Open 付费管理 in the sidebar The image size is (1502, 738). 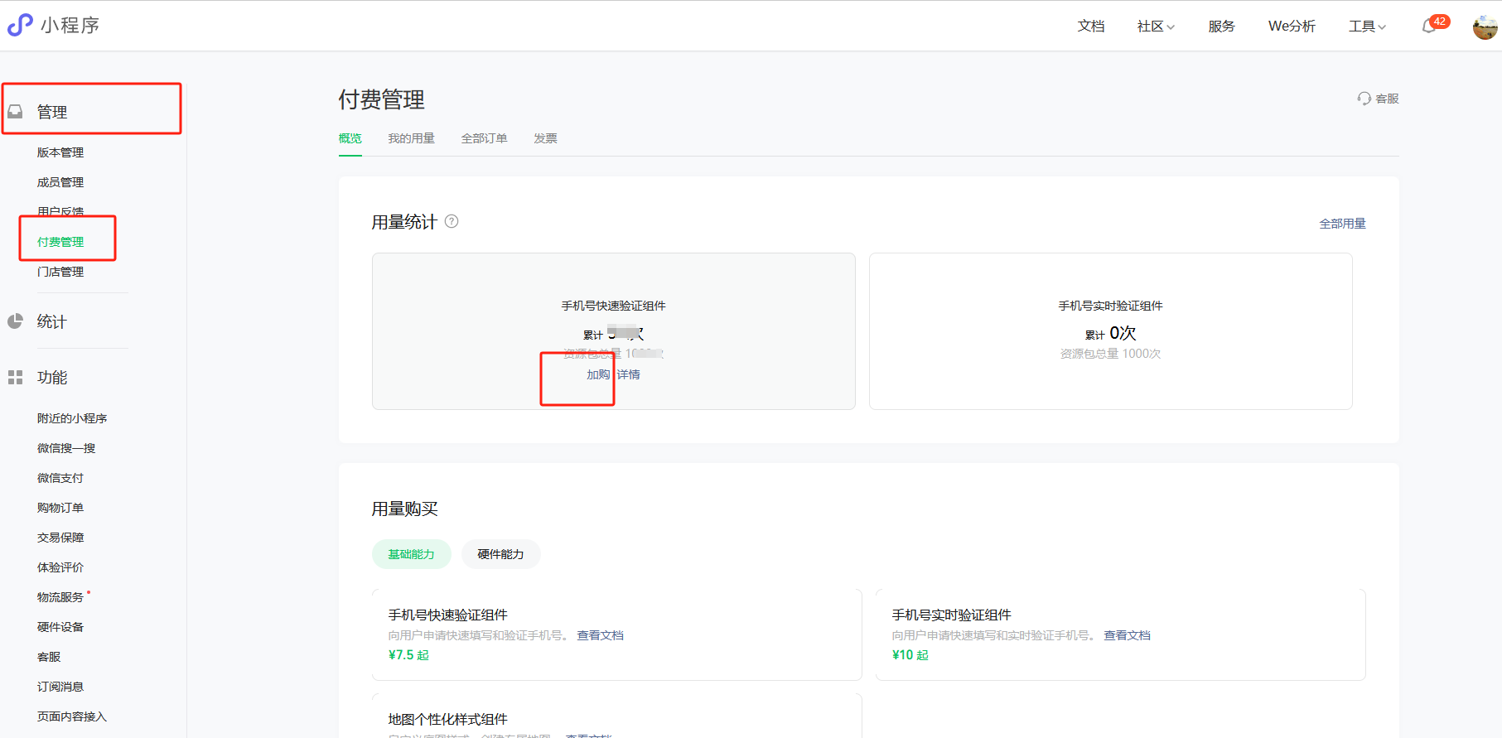tap(60, 242)
